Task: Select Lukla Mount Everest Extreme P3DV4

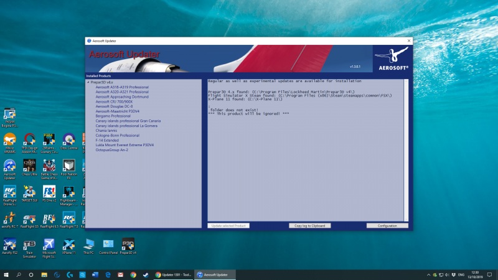Action: point(125,145)
